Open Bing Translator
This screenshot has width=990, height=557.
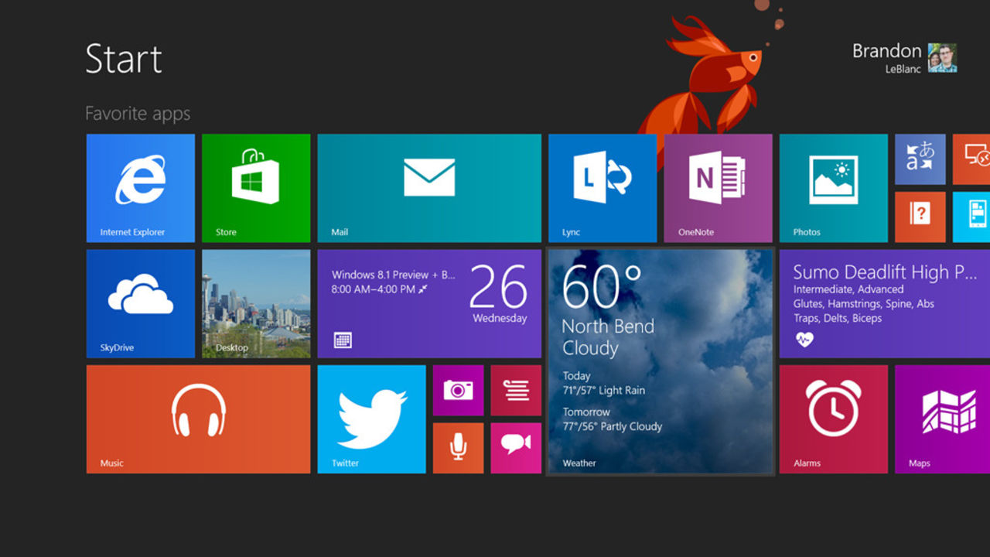(x=920, y=159)
